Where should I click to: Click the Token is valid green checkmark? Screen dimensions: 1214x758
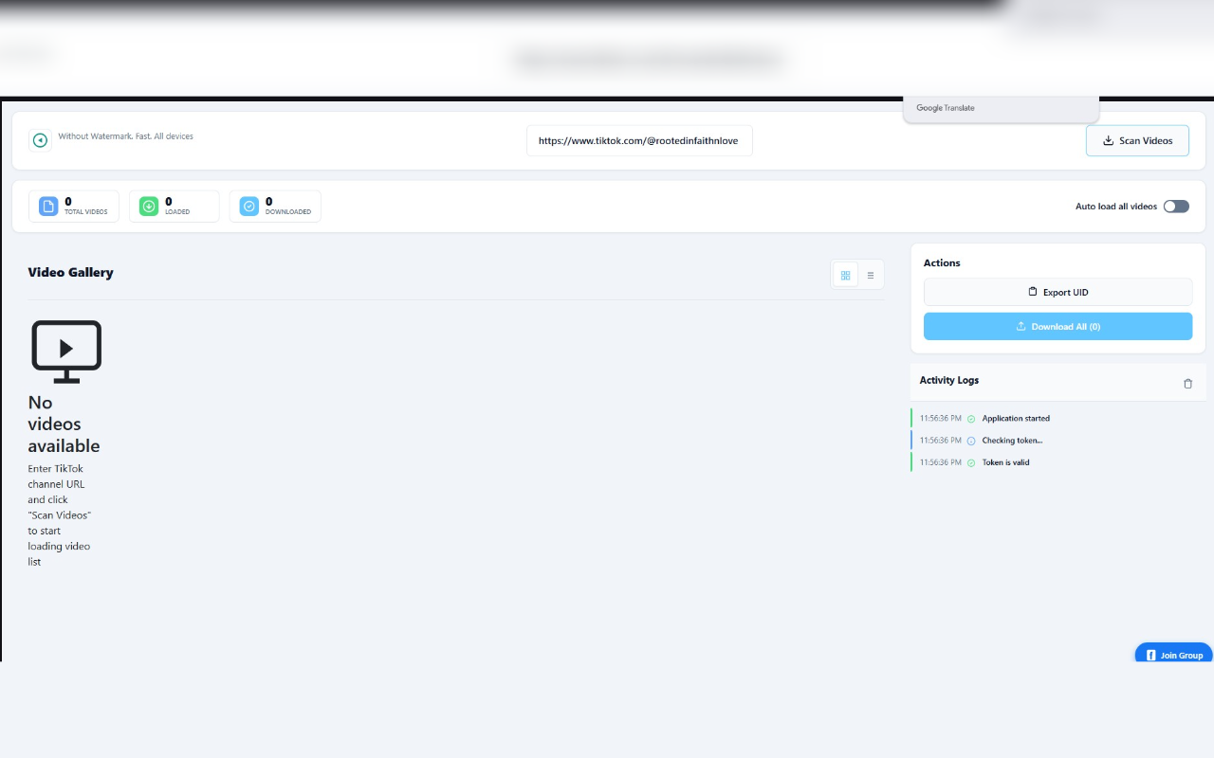click(x=970, y=462)
